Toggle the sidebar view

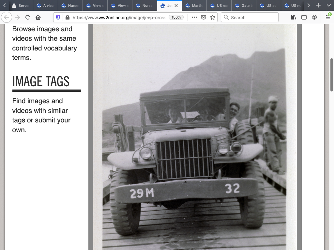[x=304, y=17]
